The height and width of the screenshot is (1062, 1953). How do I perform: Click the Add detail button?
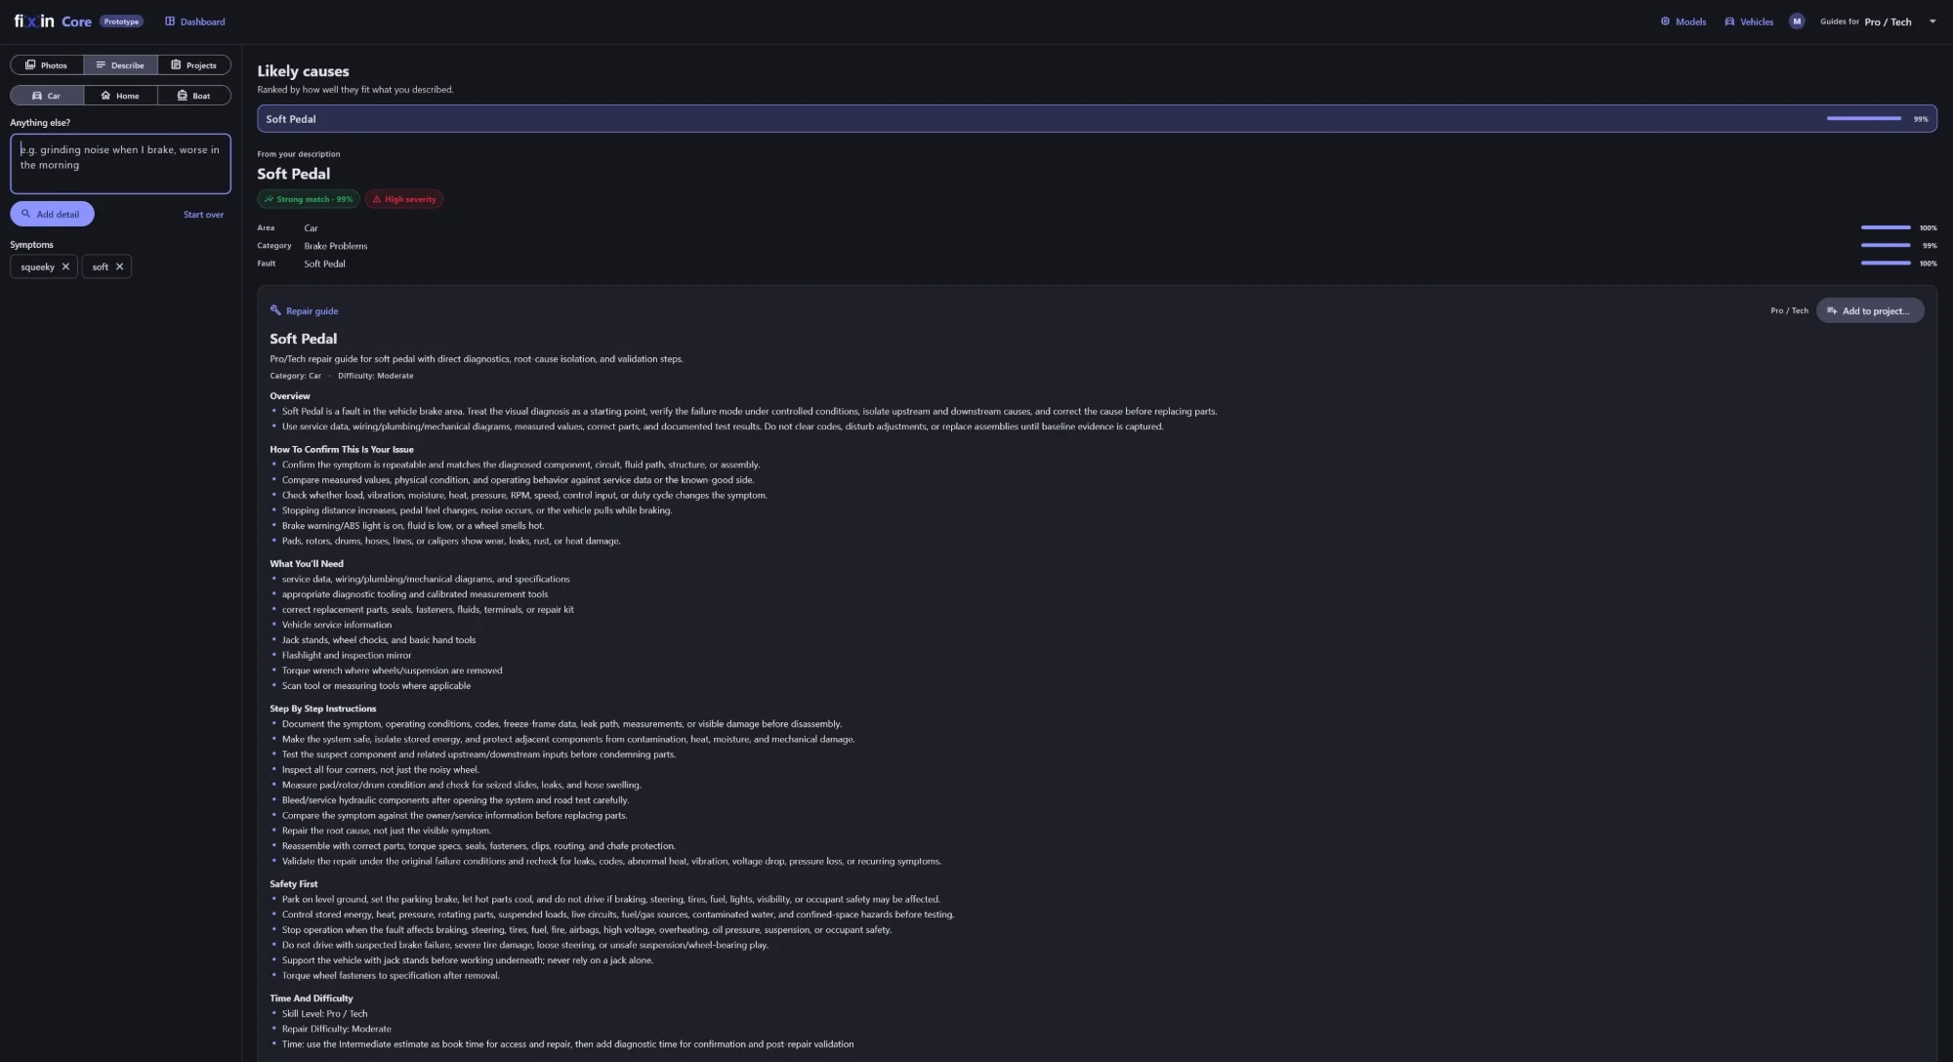52,214
